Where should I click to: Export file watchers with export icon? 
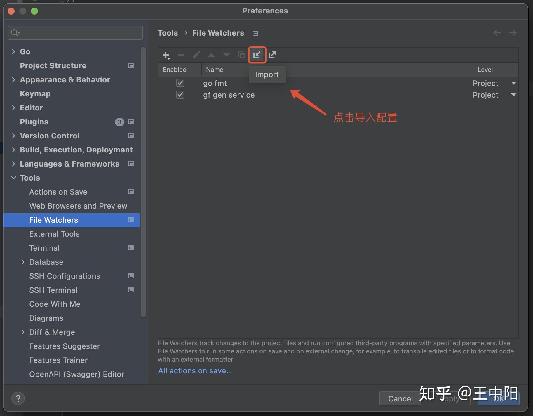[x=272, y=55]
